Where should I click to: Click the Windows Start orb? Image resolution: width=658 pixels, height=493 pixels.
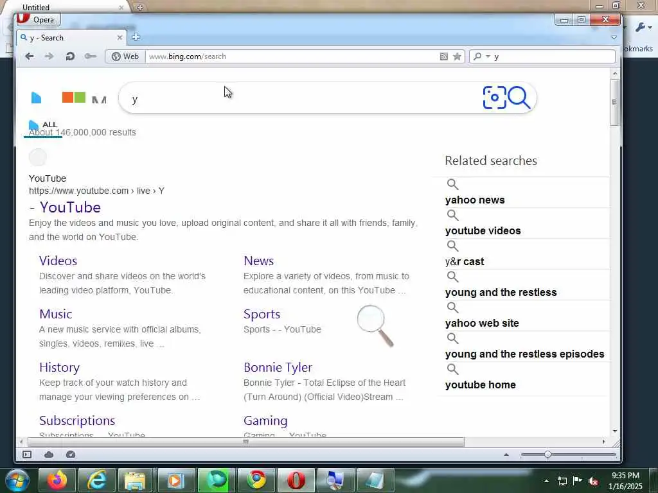pos(17,480)
